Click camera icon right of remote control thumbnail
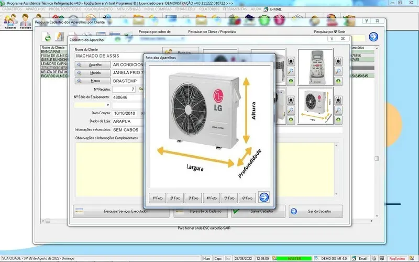This screenshot has height=262, width=419. pos(338,61)
